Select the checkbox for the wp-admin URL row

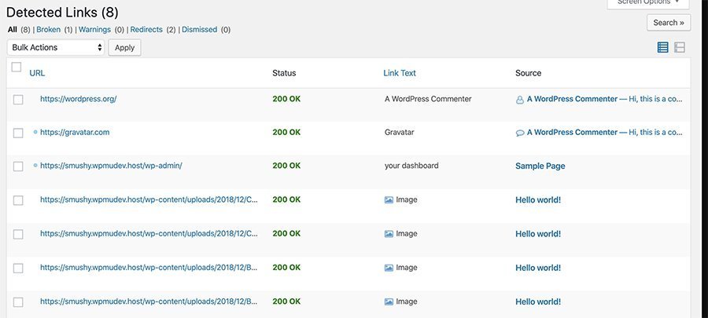[x=18, y=166]
